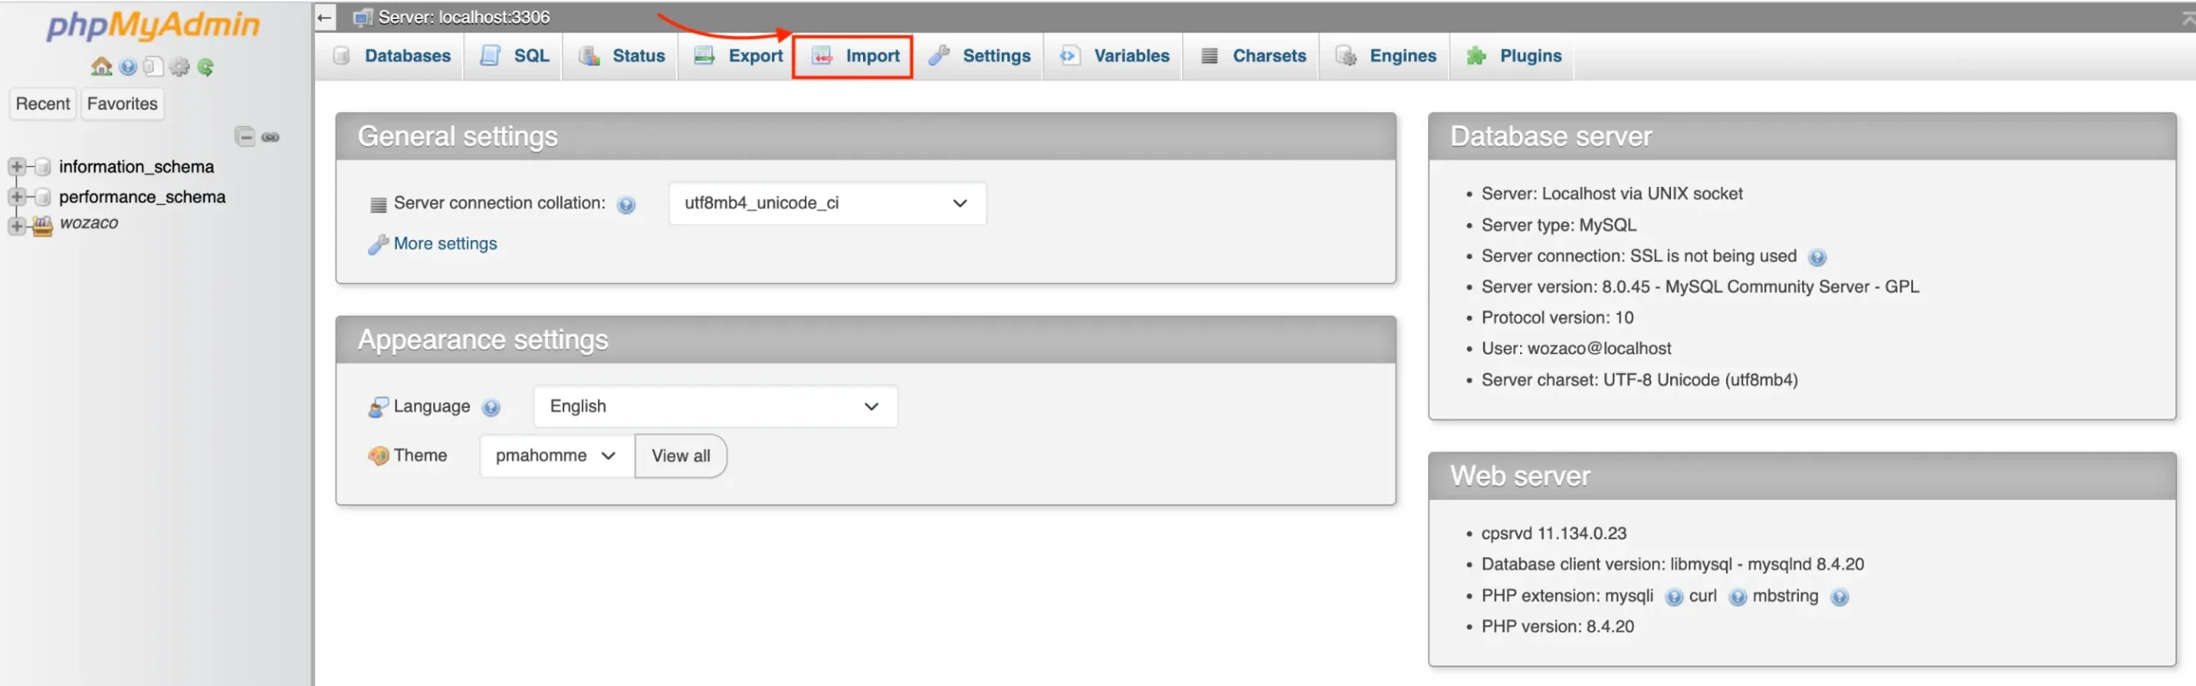2196x686 pixels.
Task: Open navigation panel settings gear icon
Action: [179, 66]
